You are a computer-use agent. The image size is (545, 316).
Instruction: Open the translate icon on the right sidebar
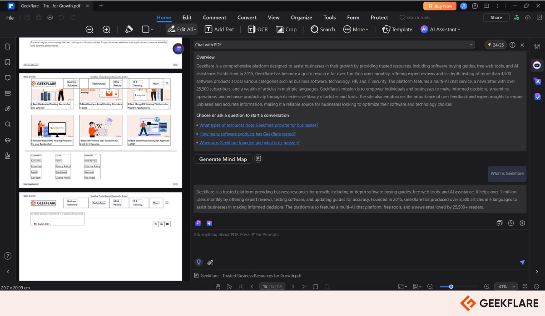click(537, 81)
